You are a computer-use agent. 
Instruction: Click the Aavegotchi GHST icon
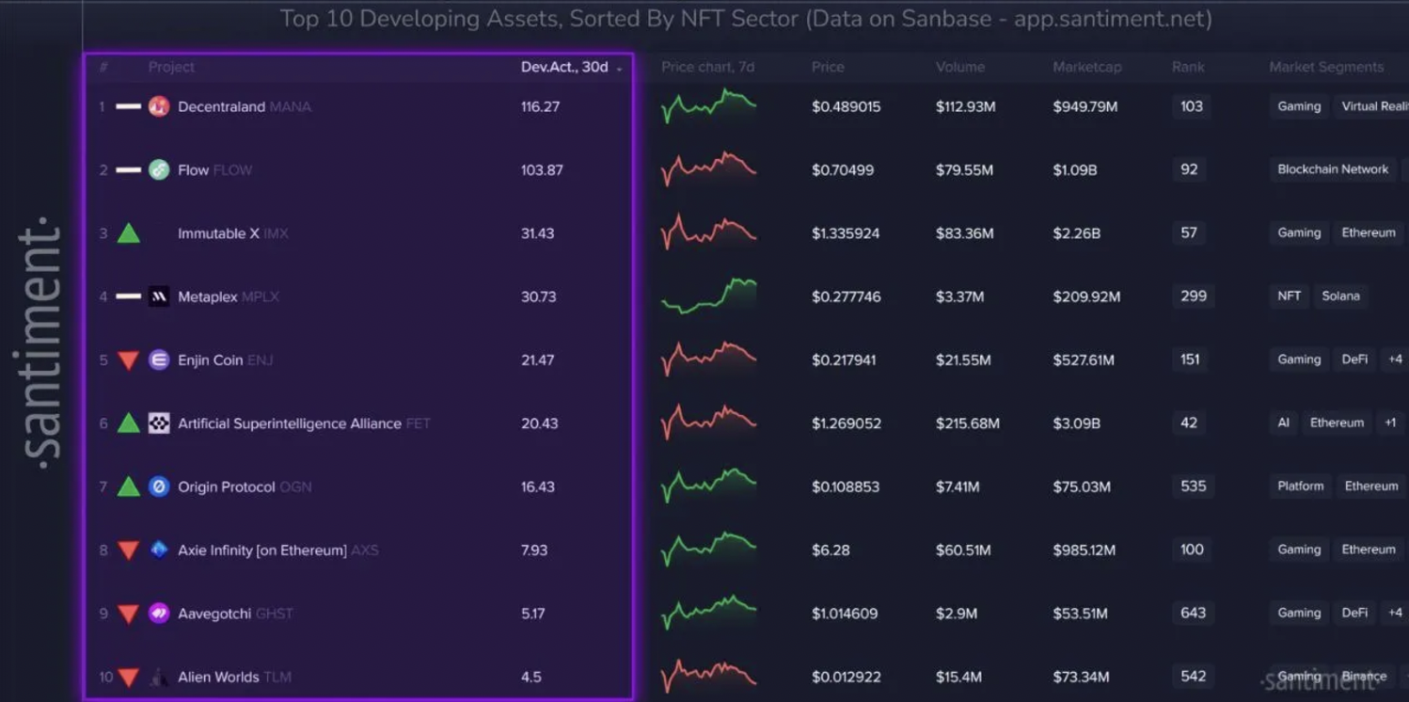click(x=159, y=614)
